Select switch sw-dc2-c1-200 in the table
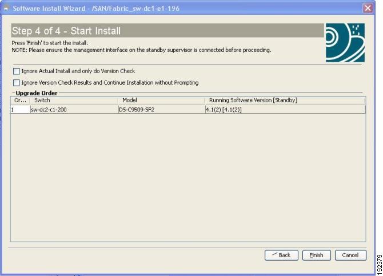Viewport: 383px width, 276px height. pyautogui.click(x=74, y=110)
